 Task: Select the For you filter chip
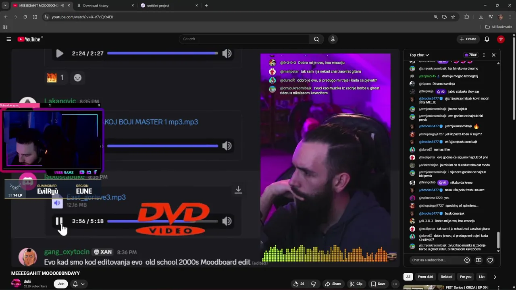click(x=466, y=277)
